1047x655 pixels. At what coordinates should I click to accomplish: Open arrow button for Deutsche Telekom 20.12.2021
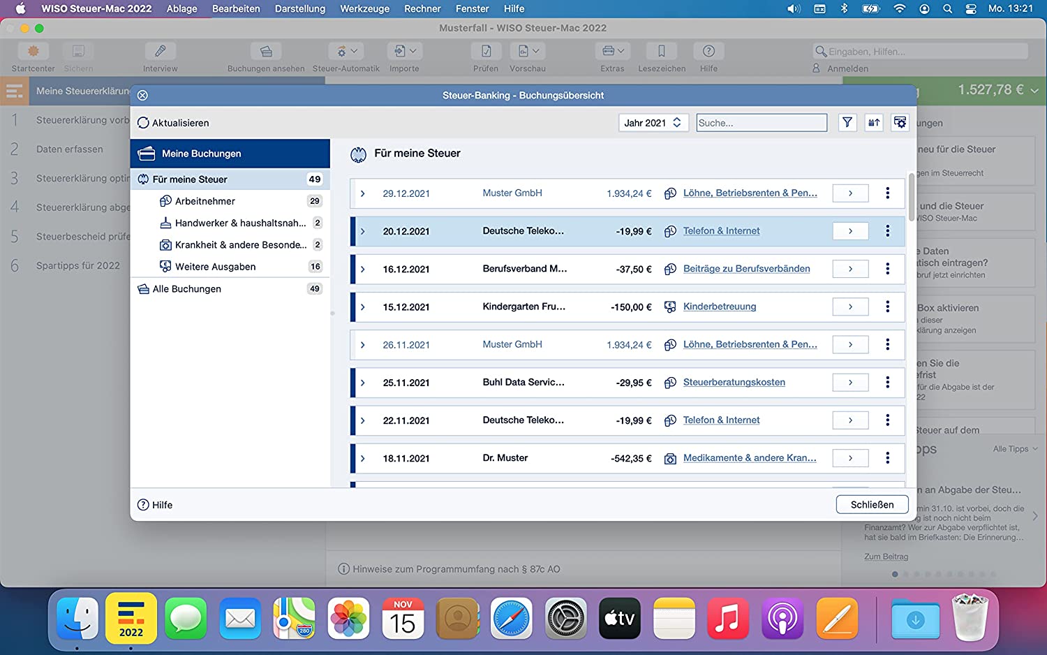click(x=850, y=231)
